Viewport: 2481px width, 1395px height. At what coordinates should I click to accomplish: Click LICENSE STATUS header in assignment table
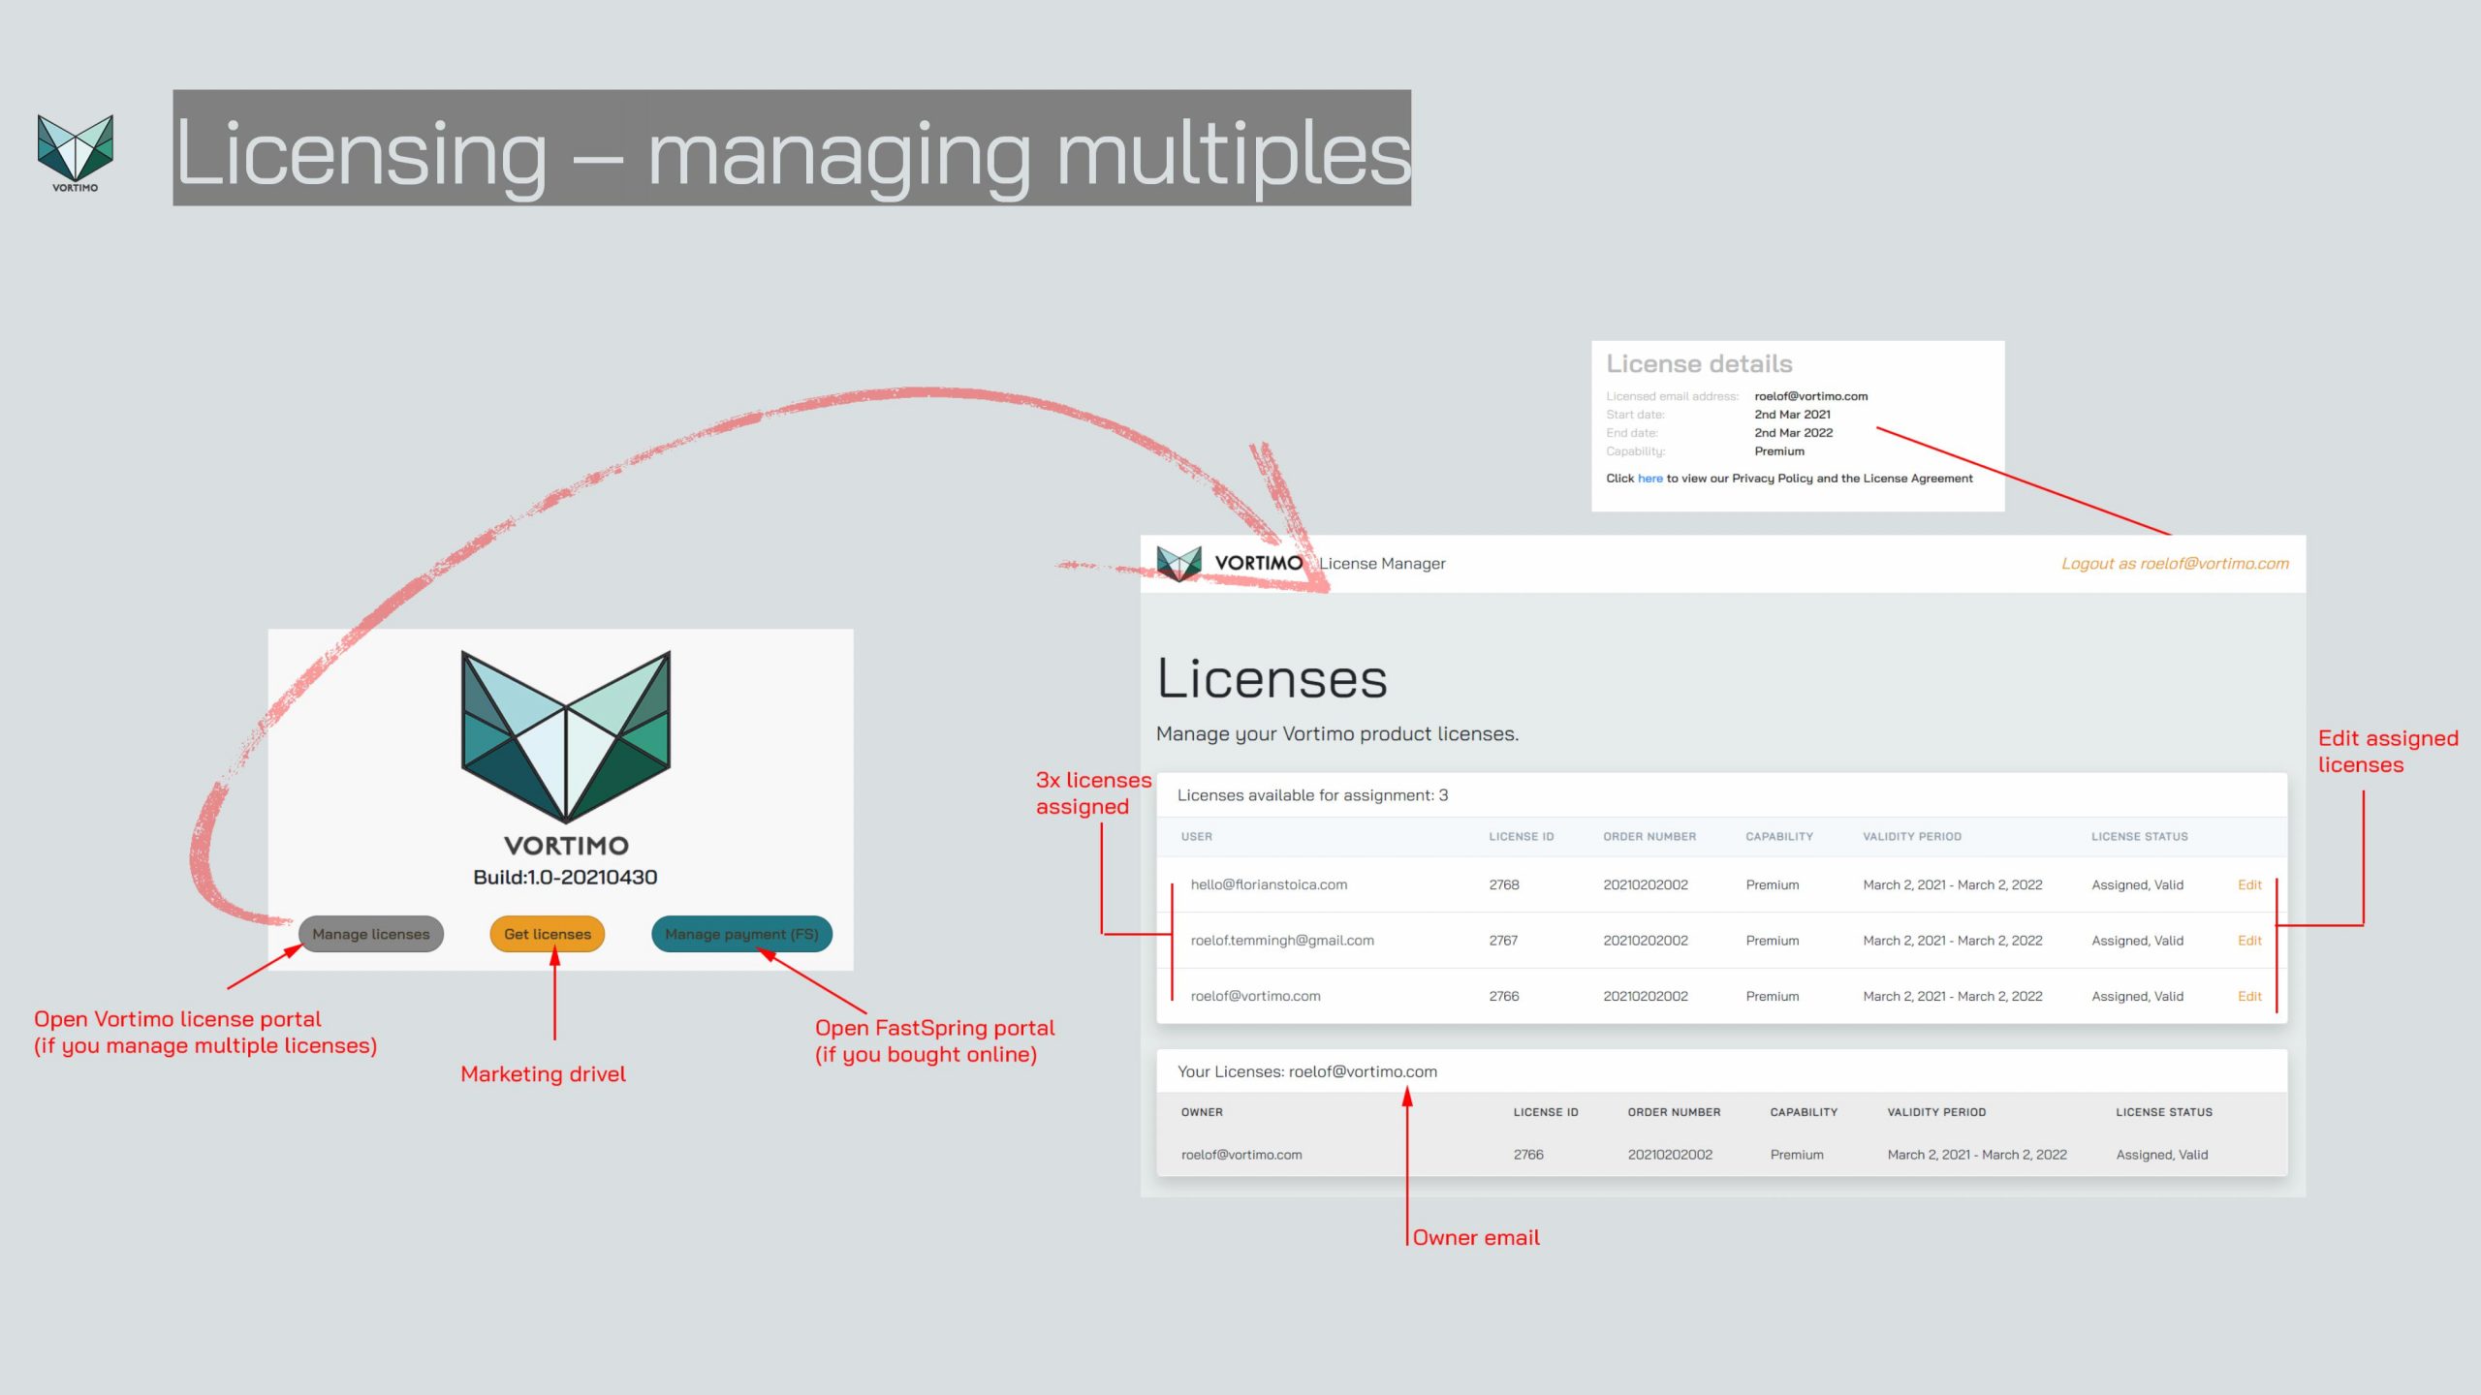pos(2140,837)
